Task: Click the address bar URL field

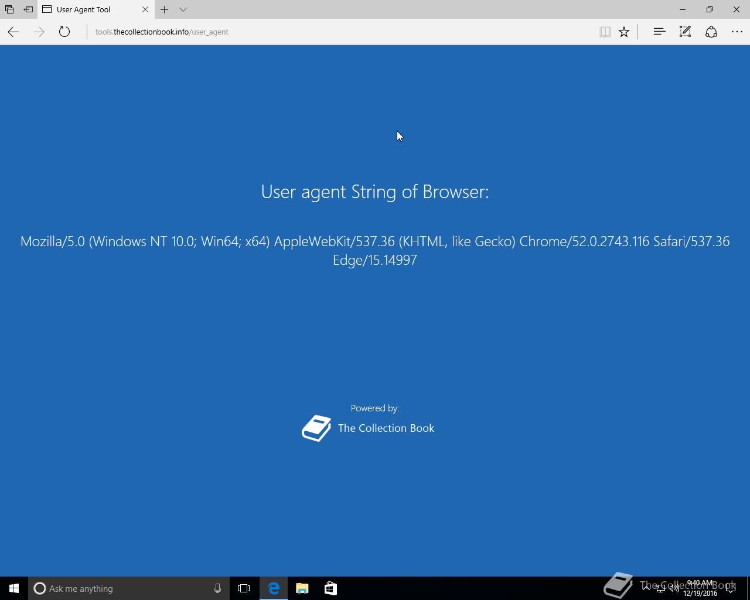Action: coord(340,32)
